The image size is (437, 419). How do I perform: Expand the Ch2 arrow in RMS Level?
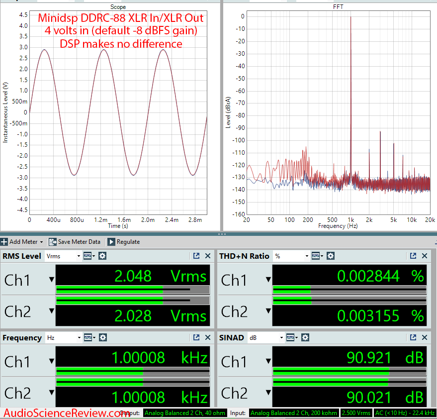(52, 311)
